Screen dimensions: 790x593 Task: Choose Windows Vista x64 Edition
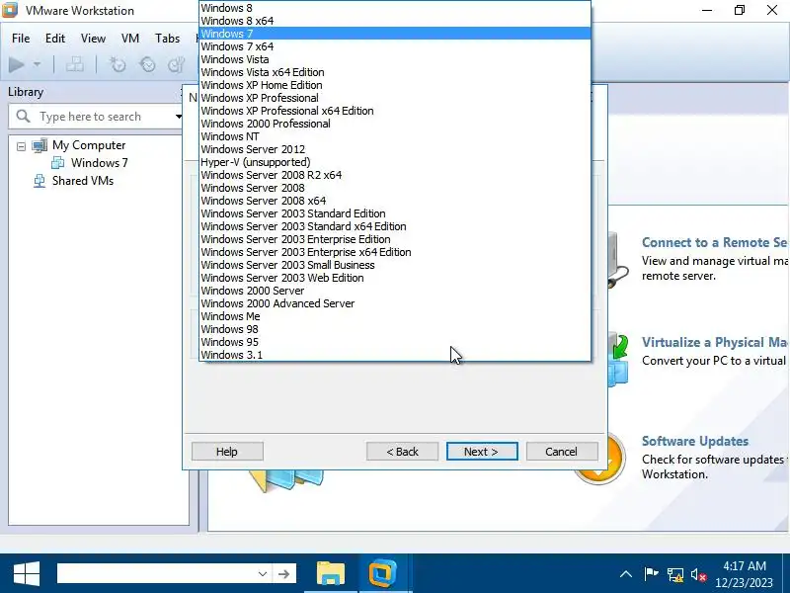pyautogui.click(x=395, y=72)
